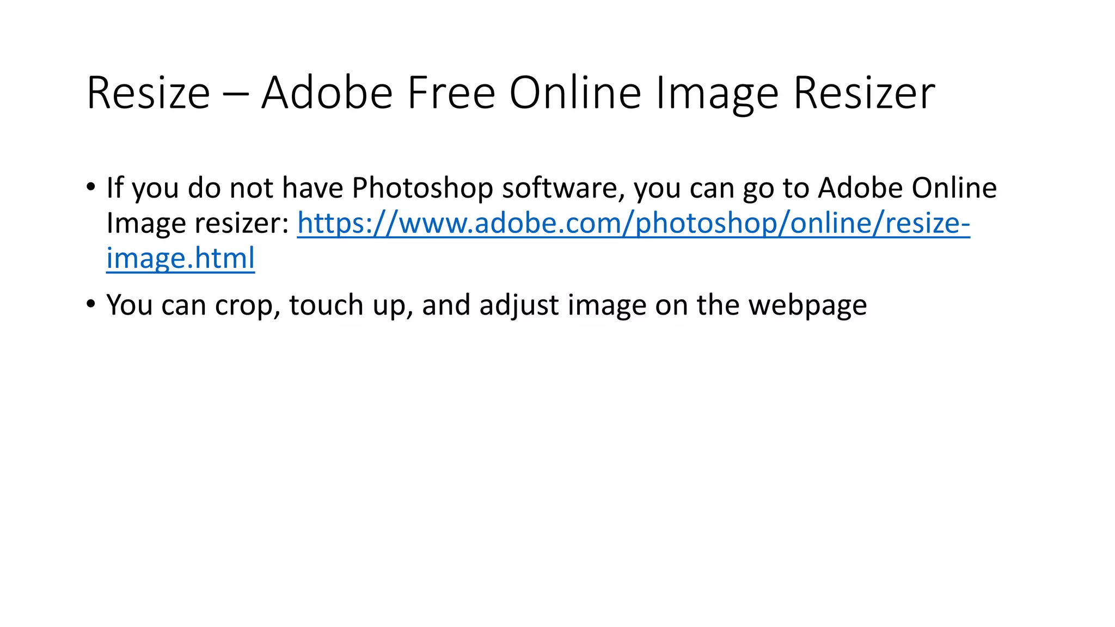Viewport: 1115px width, 627px height.
Task: Click the first bullet point marker
Action: [90, 187]
